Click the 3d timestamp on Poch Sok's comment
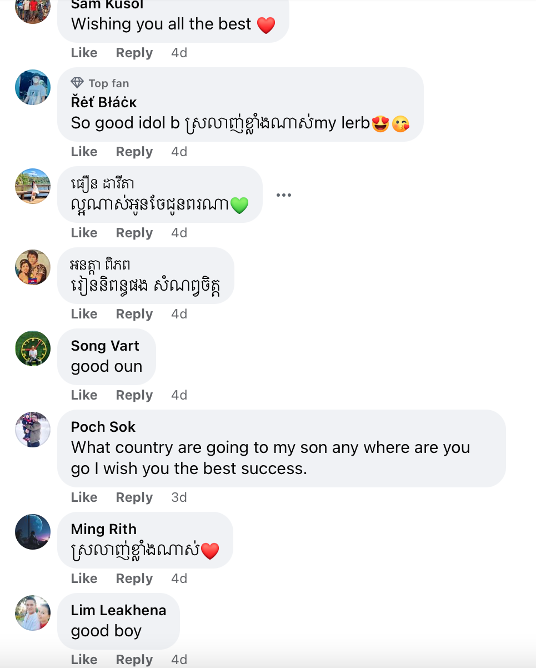This screenshot has width=536, height=668. tap(179, 497)
